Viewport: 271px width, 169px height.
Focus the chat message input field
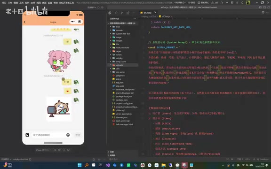[x=48, y=135]
